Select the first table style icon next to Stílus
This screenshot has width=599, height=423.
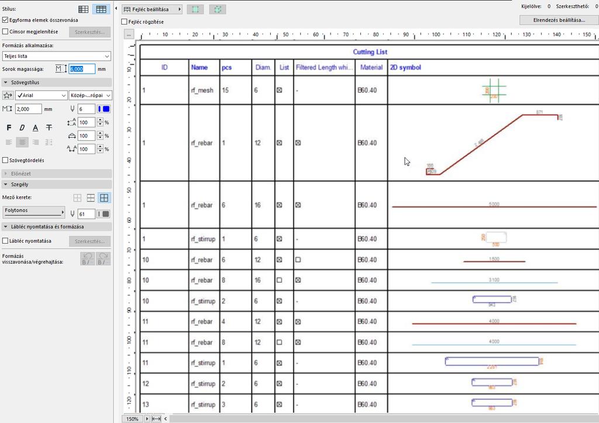(x=83, y=9)
